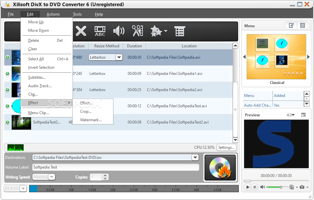The image size is (314, 200).
Task: Open the Actions menu
Action: point(53,14)
